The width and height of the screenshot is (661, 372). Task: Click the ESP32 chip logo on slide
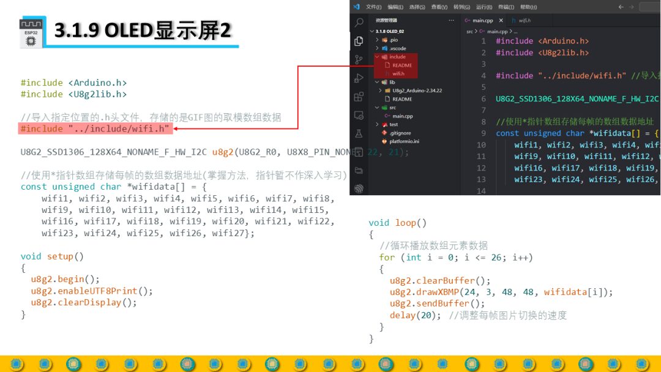(31, 32)
